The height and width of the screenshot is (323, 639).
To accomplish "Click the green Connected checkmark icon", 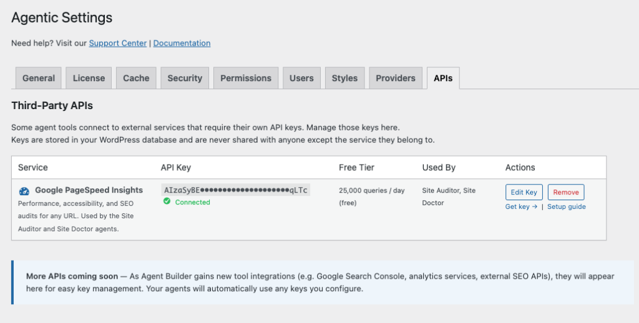I will click(167, 201).
